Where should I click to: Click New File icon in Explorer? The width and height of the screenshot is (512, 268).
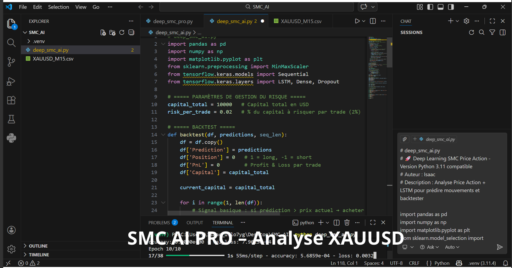[103, 33]
